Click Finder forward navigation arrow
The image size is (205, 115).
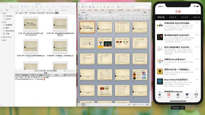6,7
